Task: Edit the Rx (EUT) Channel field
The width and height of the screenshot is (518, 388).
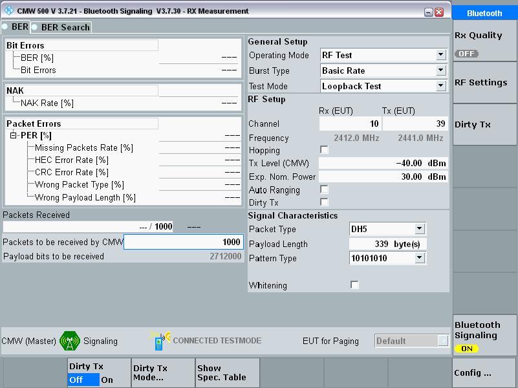Action: [350, 124]
